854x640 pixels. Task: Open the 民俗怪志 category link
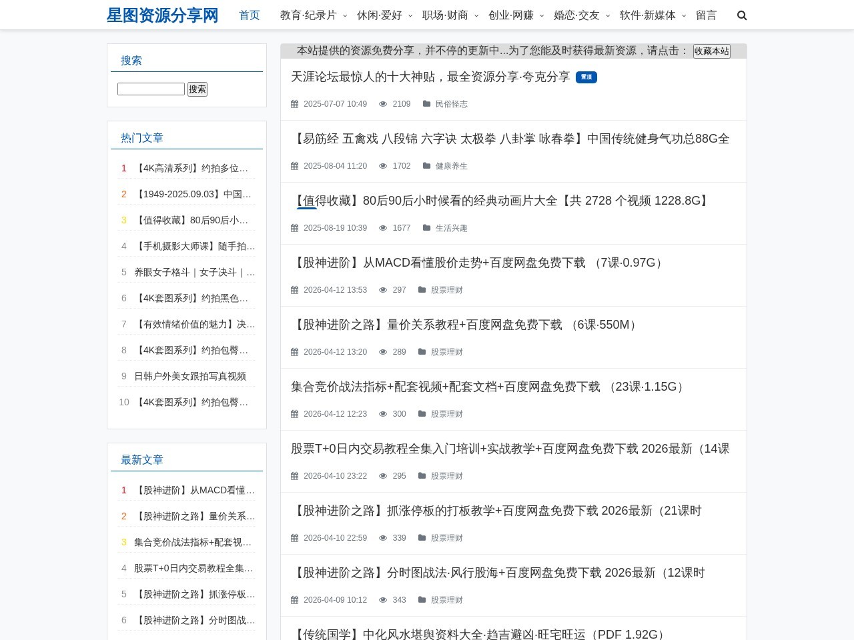point(452,104)
